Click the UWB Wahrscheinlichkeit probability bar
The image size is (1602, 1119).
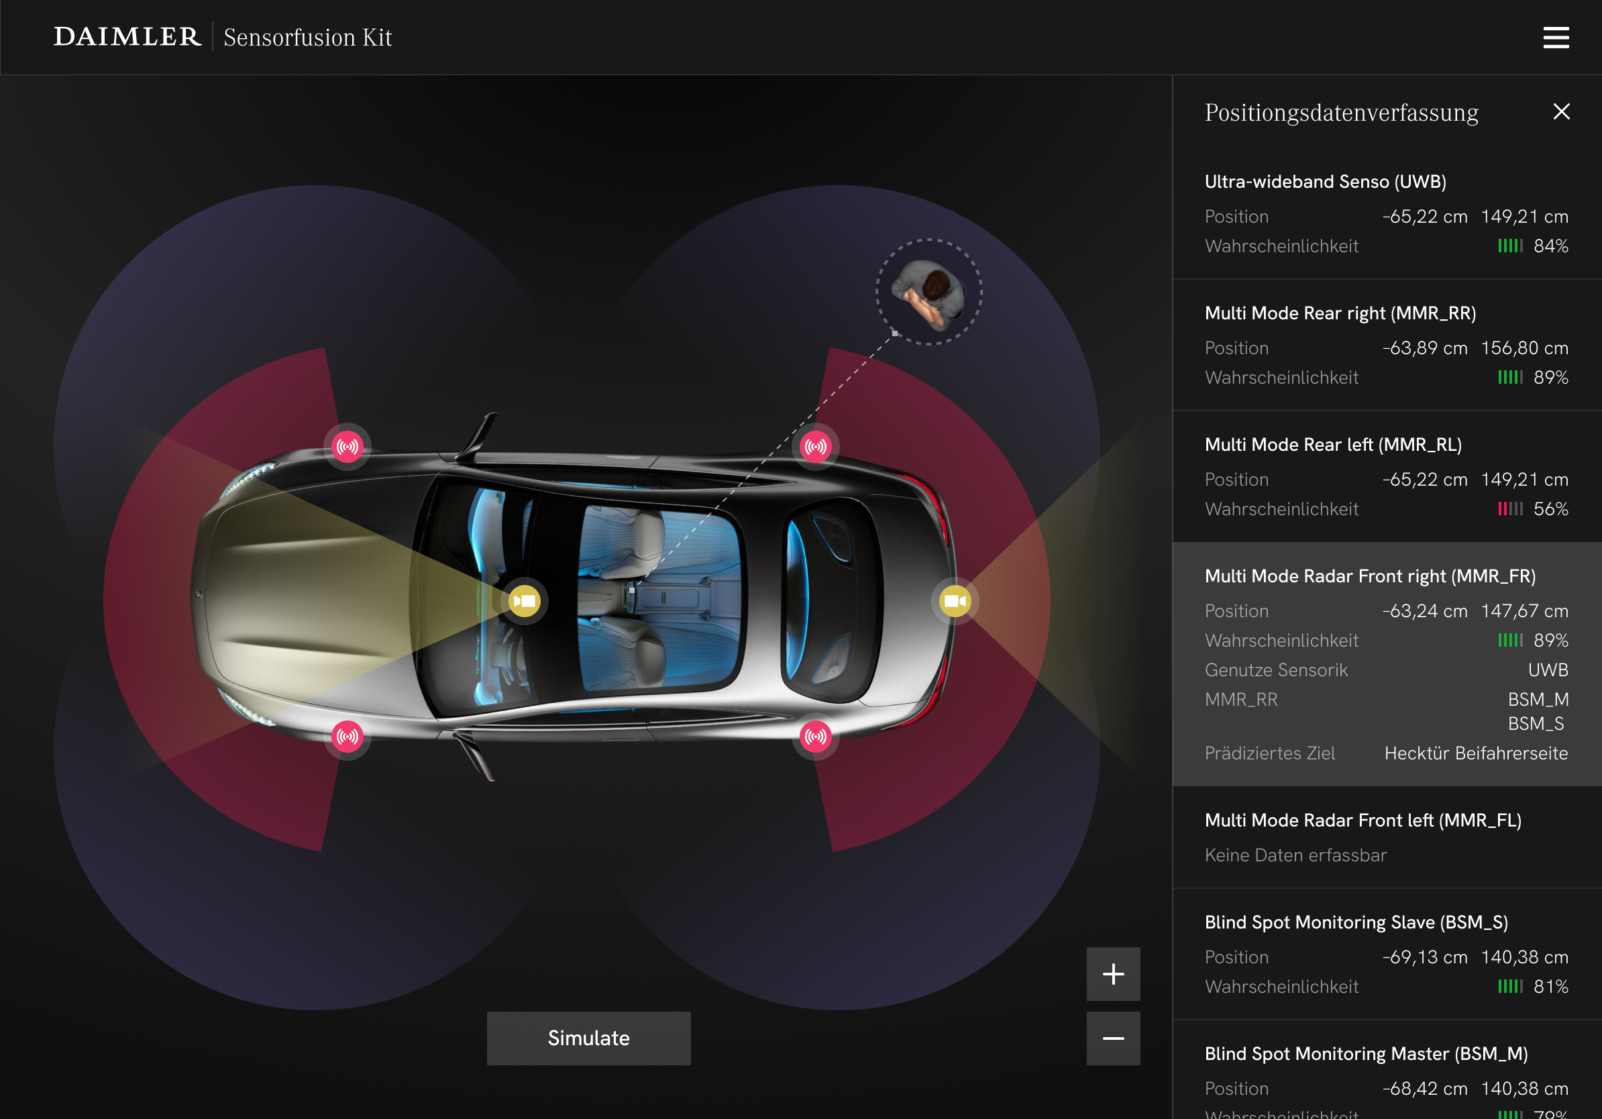point(1511,246)
